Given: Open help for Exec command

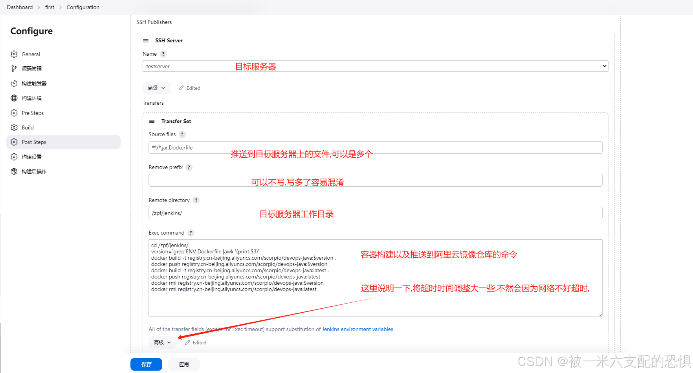Looking at the screenshot, I should [191, 233].
